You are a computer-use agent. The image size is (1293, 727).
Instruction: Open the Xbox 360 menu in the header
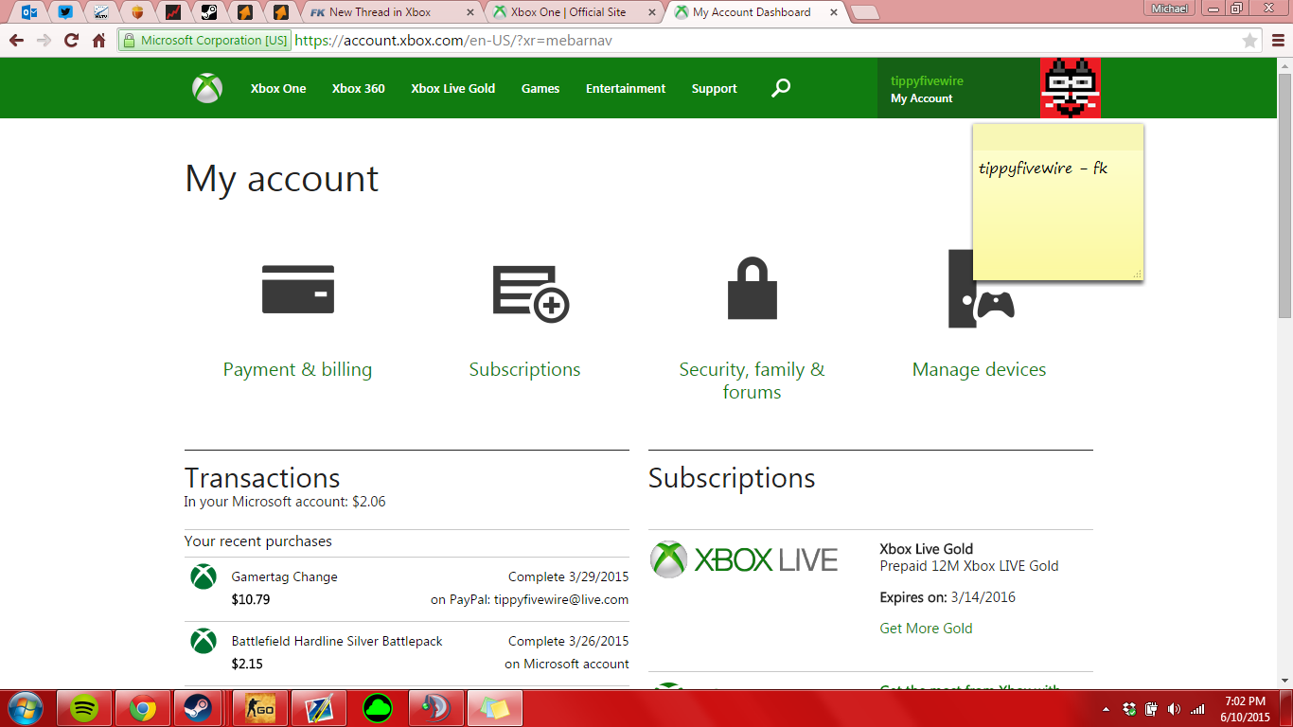coord(359,88)
